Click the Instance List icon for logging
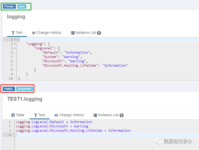The image size is (199, 150). pos(73,33)
